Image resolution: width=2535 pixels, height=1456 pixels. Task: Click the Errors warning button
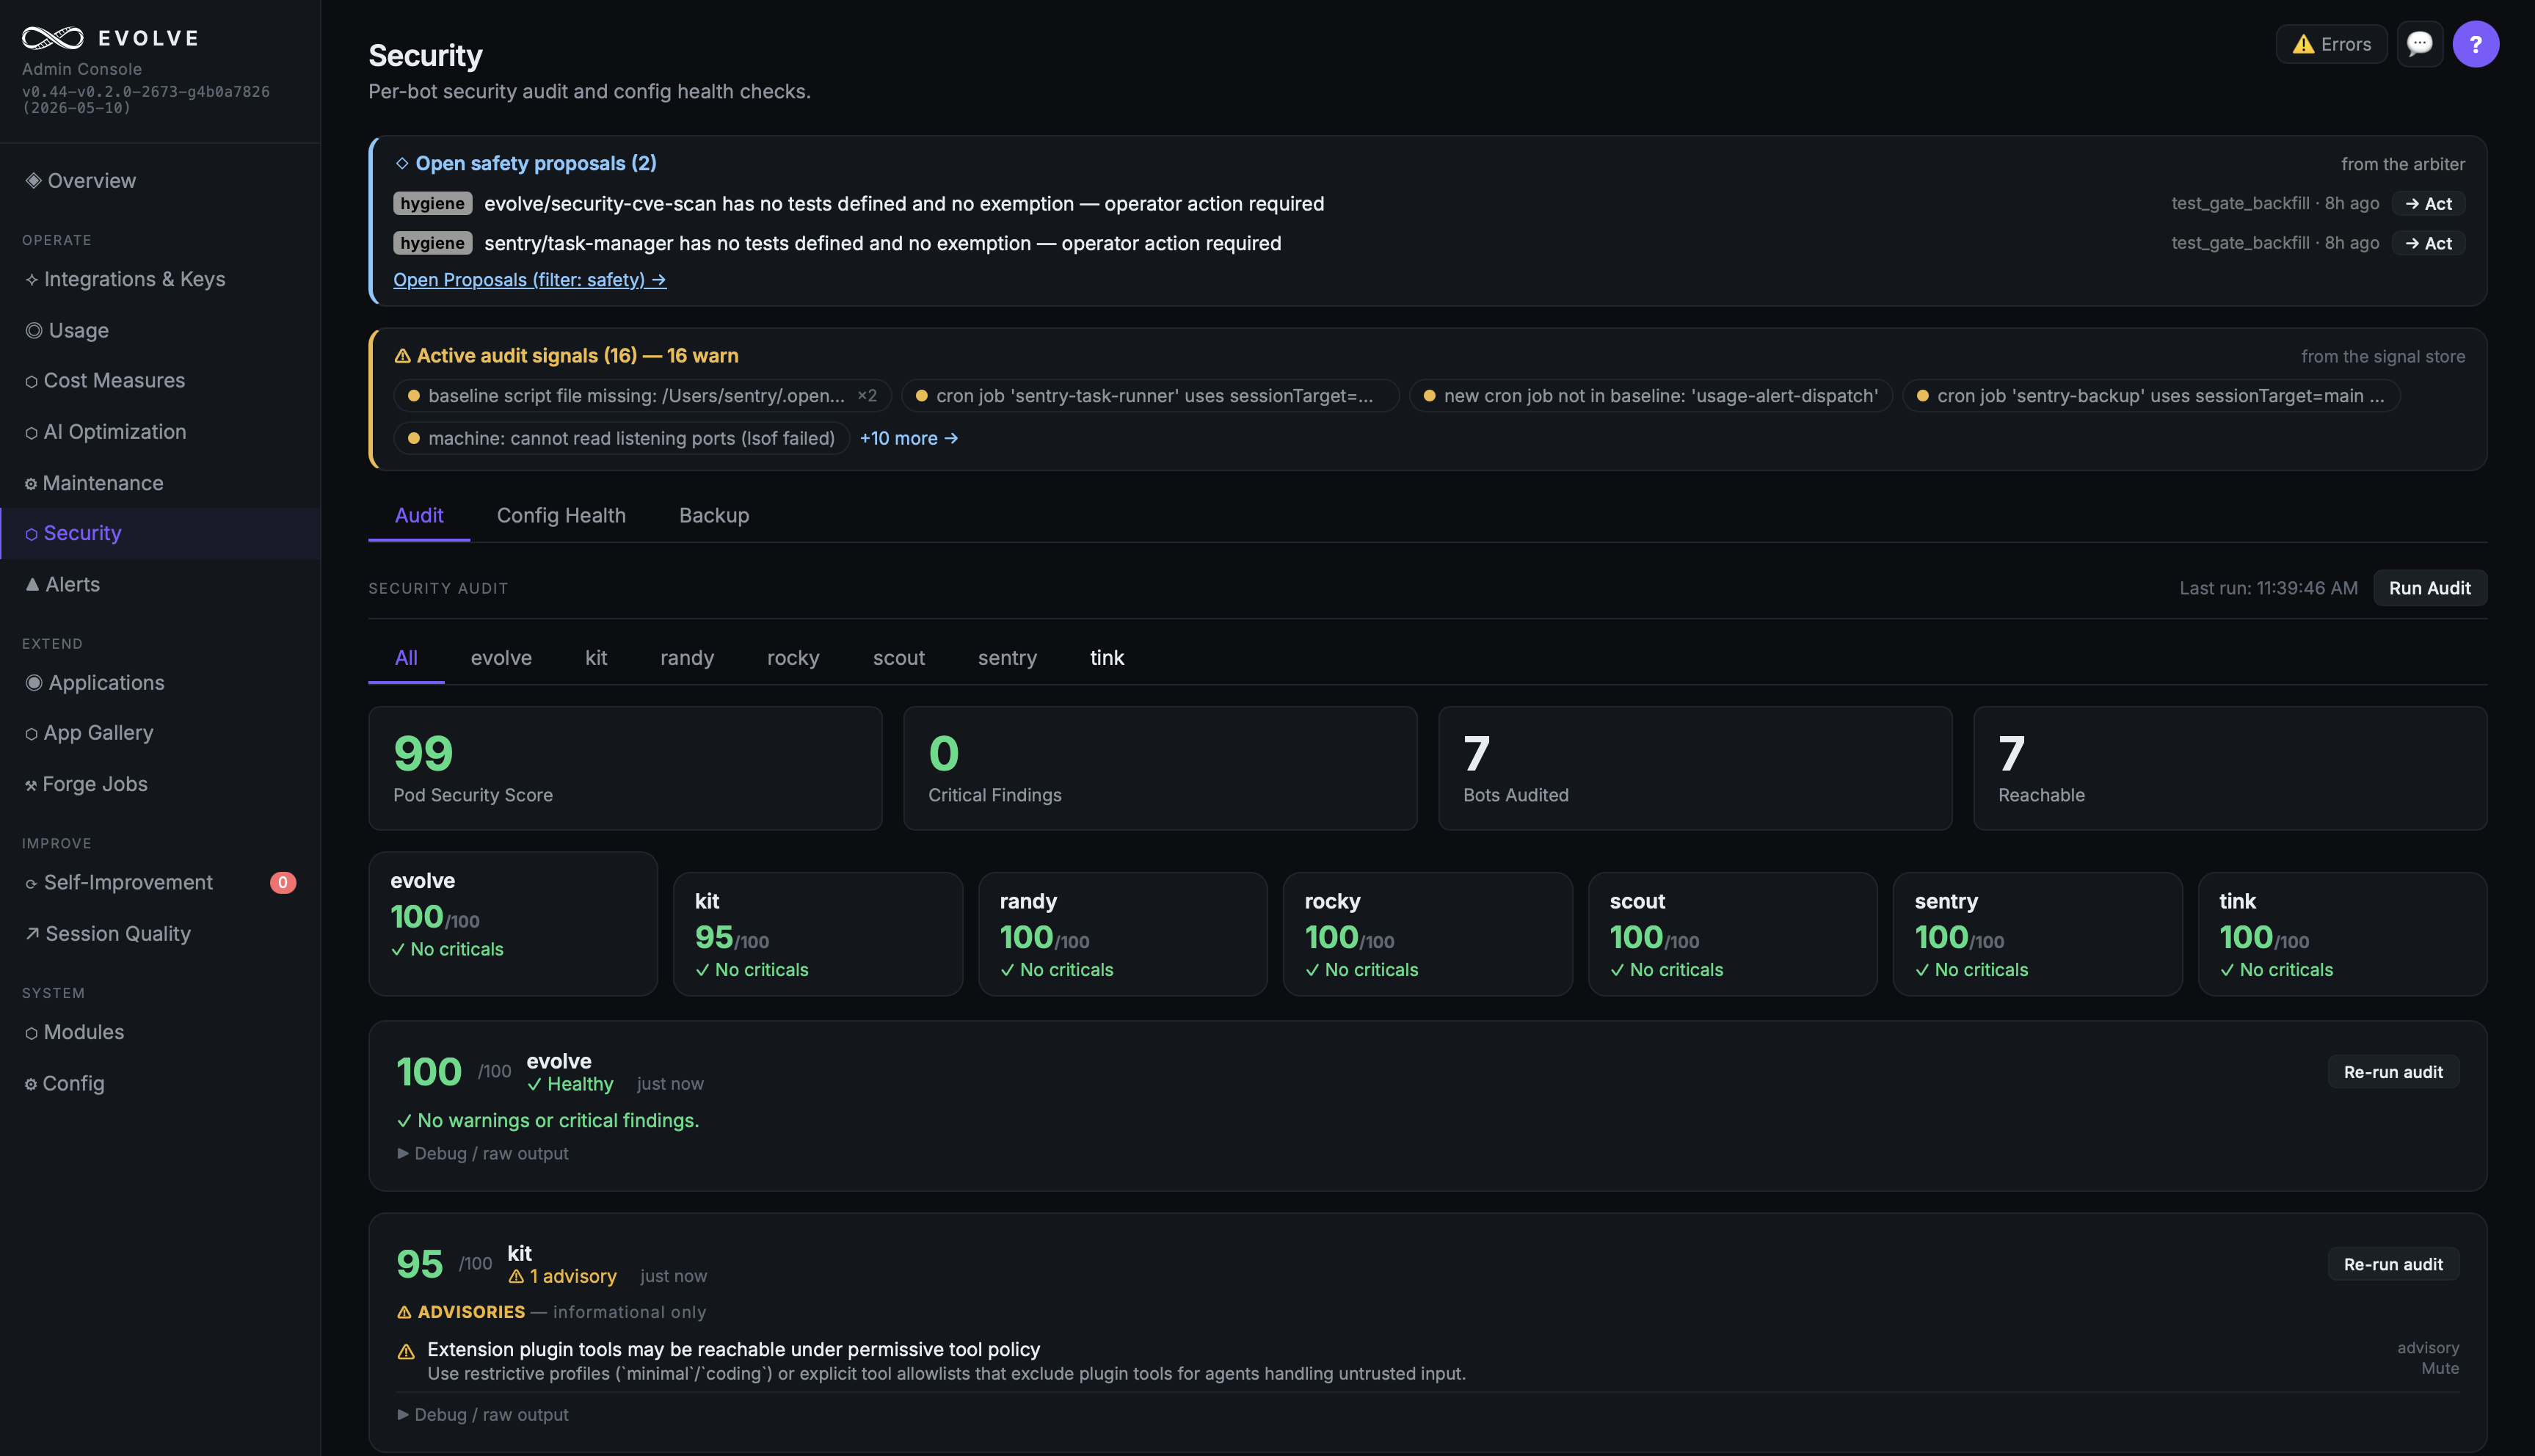coord(2331,44)
